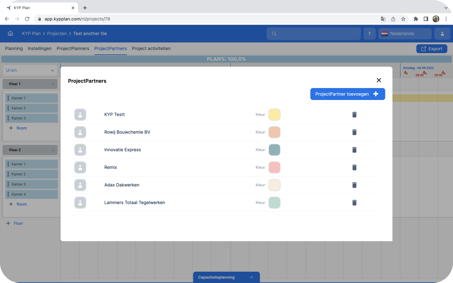453x283 pixels.
Task: Select Kamer 1 under Vloer 1
Action: (31, 98)
